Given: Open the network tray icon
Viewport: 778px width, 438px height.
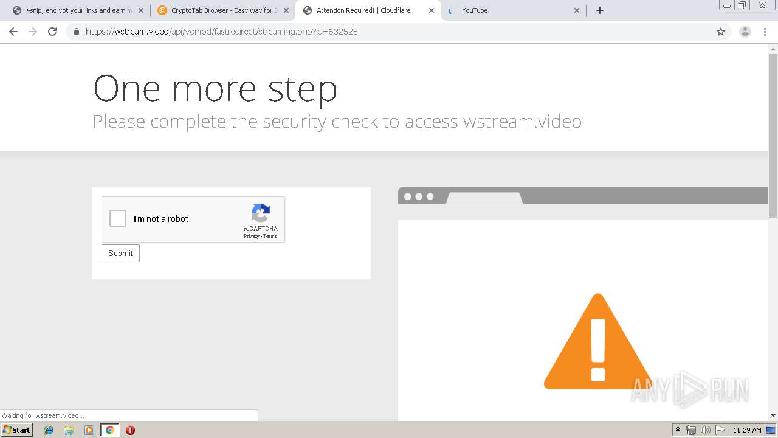Looking at the screenshot, I should tap(691, 430).
